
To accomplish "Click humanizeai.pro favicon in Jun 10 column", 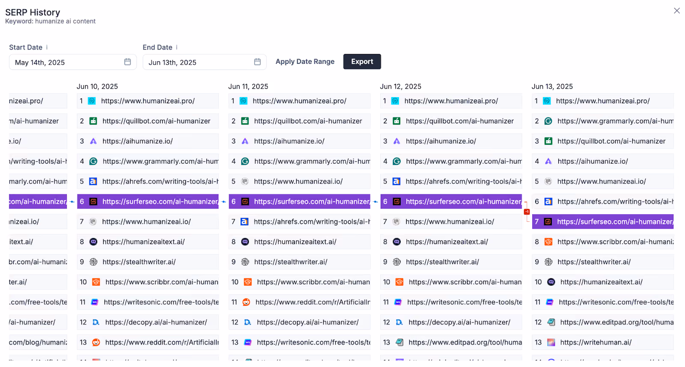I will pos(92,101).
